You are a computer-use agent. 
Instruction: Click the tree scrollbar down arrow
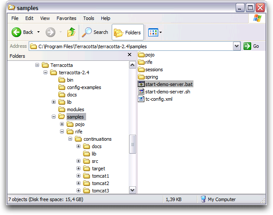pyautogui.click(x=133, y=190)
